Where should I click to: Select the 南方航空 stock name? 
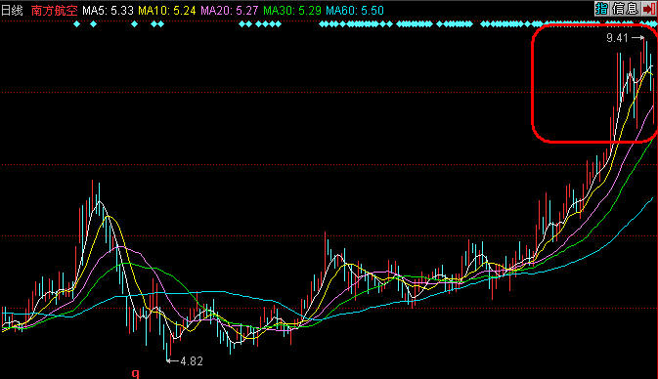[x=54, y=11]
